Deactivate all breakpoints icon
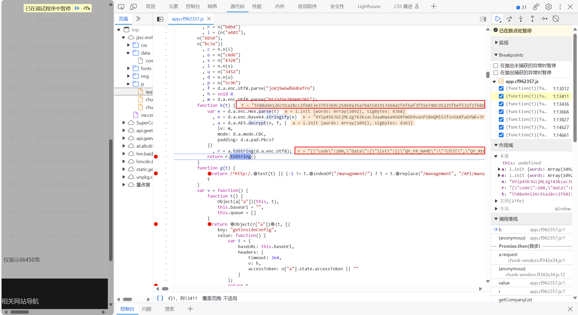Viewport: 578px width, 315px height. 556,19
